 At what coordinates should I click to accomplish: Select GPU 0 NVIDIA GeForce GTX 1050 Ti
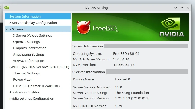(39, 67)
